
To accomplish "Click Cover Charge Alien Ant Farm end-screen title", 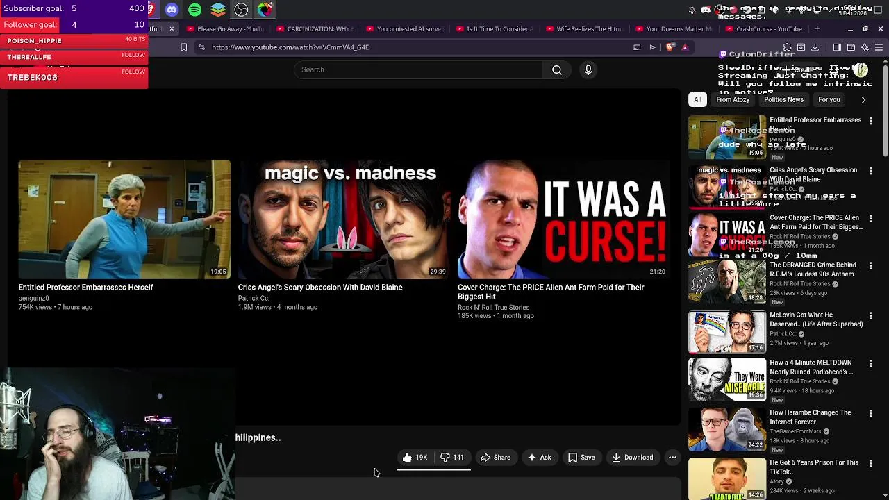I will point(551,292).
